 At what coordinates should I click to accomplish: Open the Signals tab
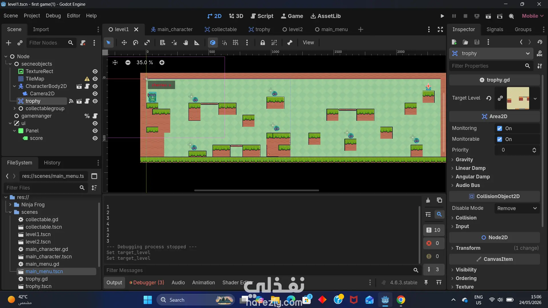pos(495,29)
